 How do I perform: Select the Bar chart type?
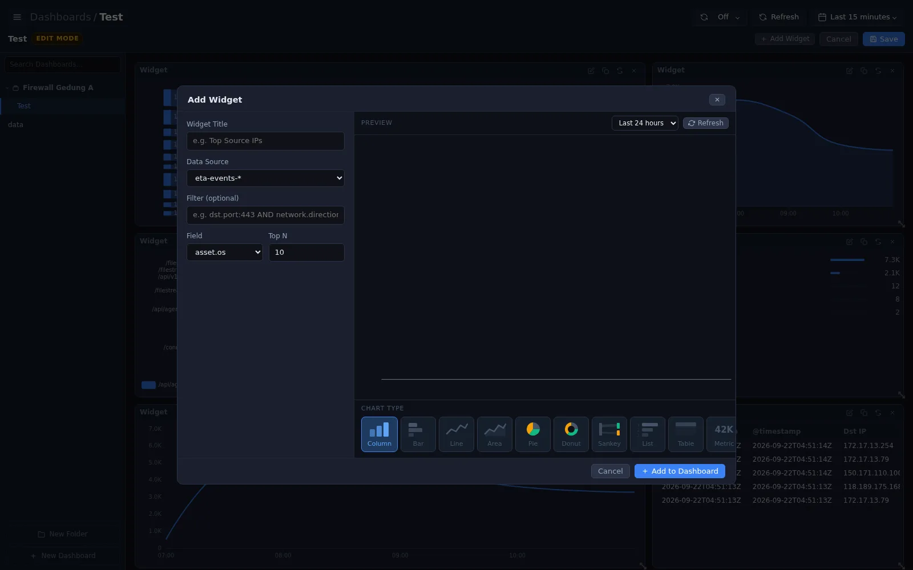coord(418,434)
